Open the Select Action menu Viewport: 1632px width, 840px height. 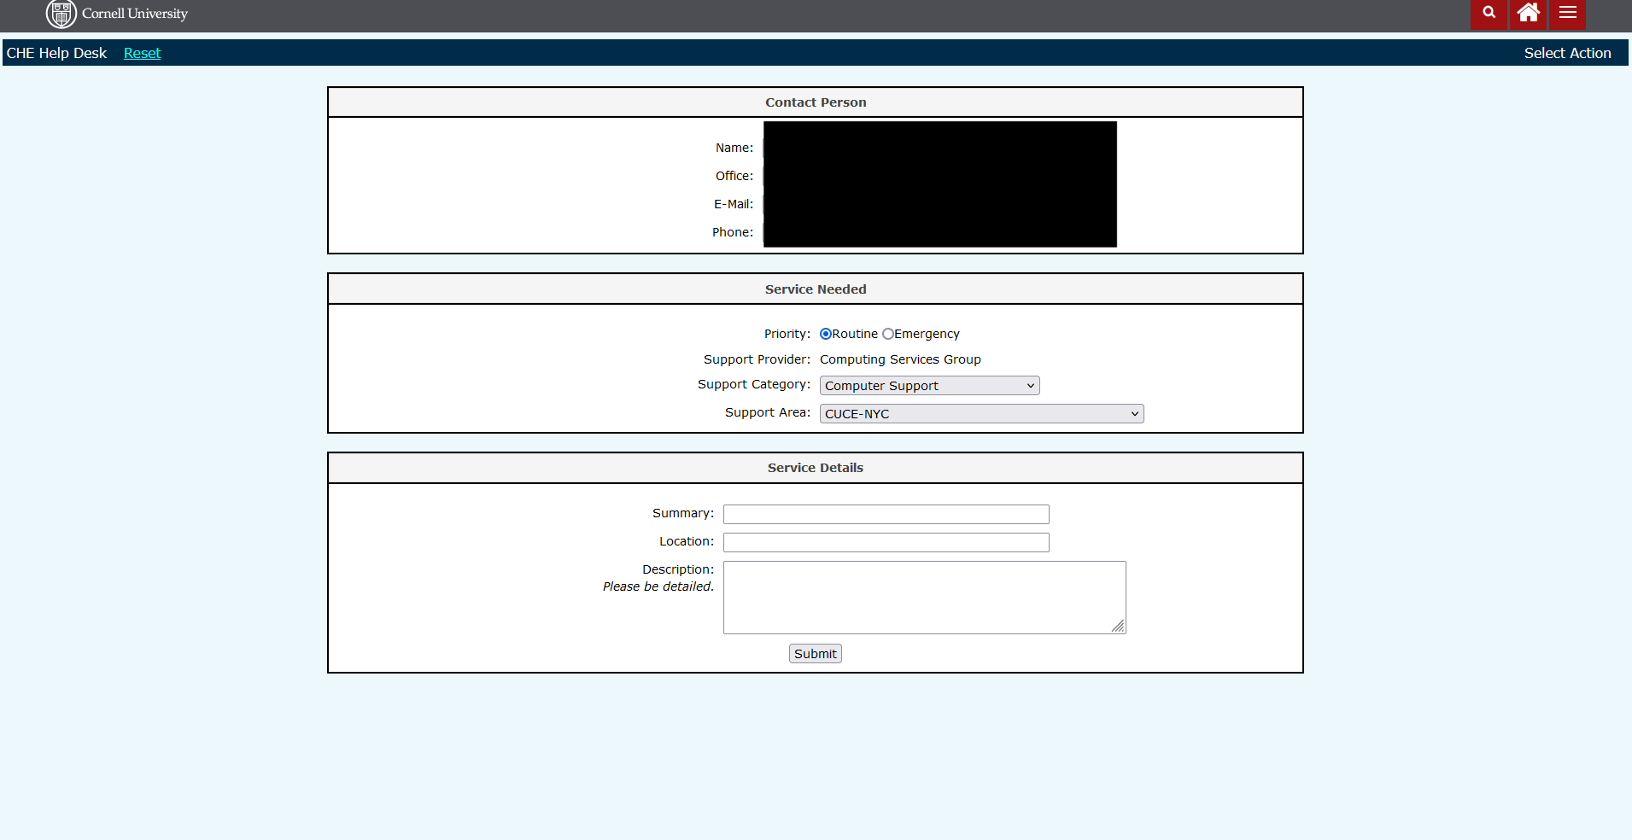coord(1568,52)
